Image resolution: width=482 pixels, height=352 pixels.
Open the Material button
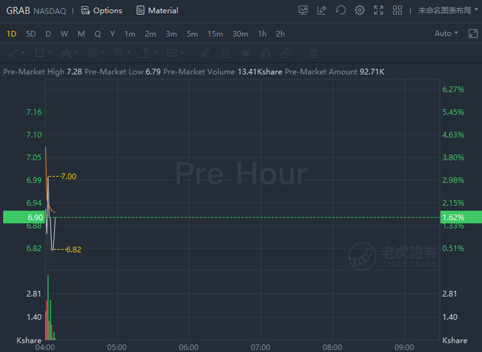pyautogui.click(x=157, y=11)
